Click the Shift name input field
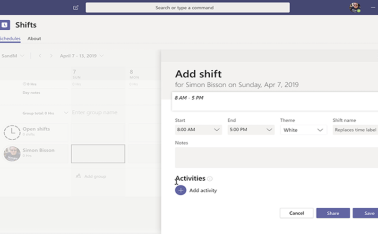The image size is (378, 236). coord(355,130)
